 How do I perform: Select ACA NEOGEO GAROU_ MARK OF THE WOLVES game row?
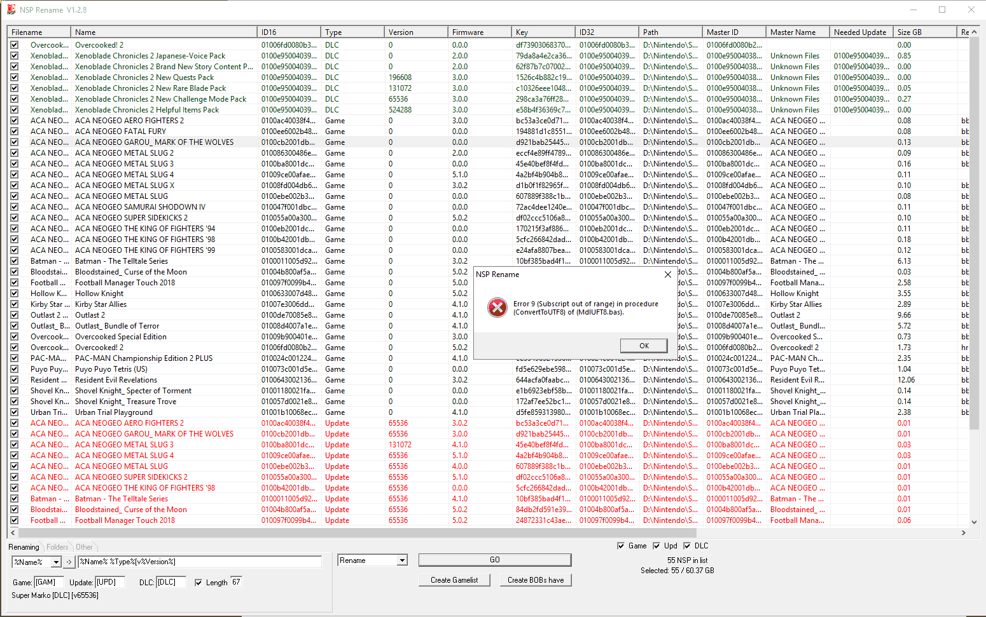489,142
